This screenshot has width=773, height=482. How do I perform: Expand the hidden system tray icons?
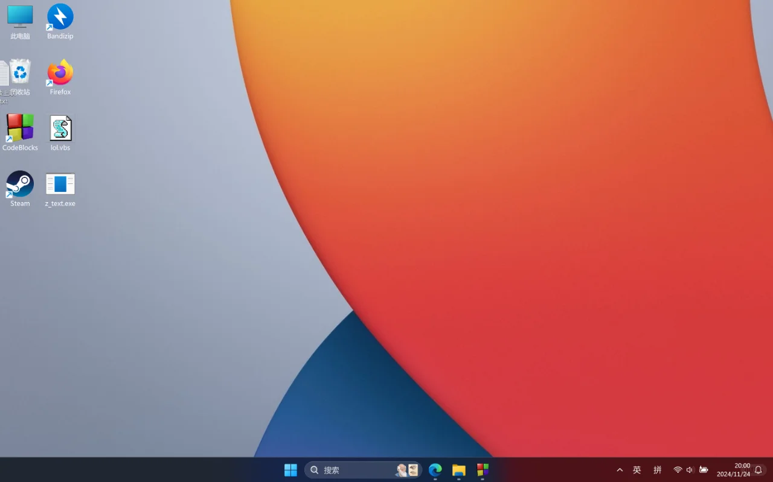620,469
